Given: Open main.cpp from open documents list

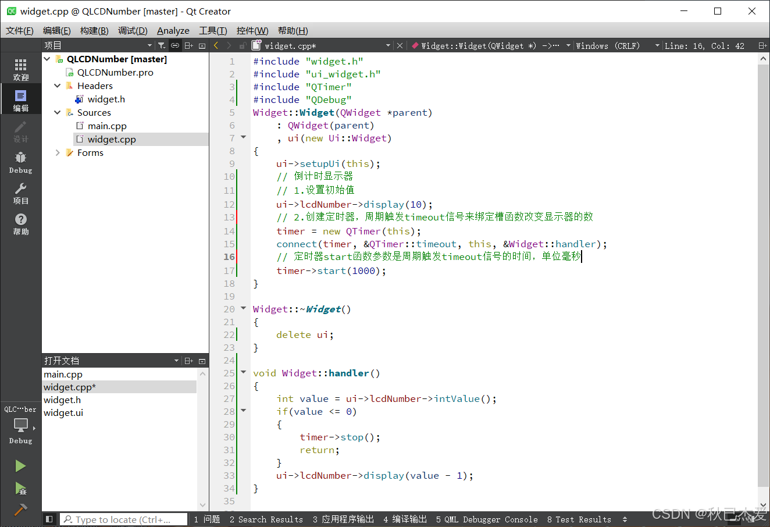Looking at the screenshot, I should tap(63, 374).
